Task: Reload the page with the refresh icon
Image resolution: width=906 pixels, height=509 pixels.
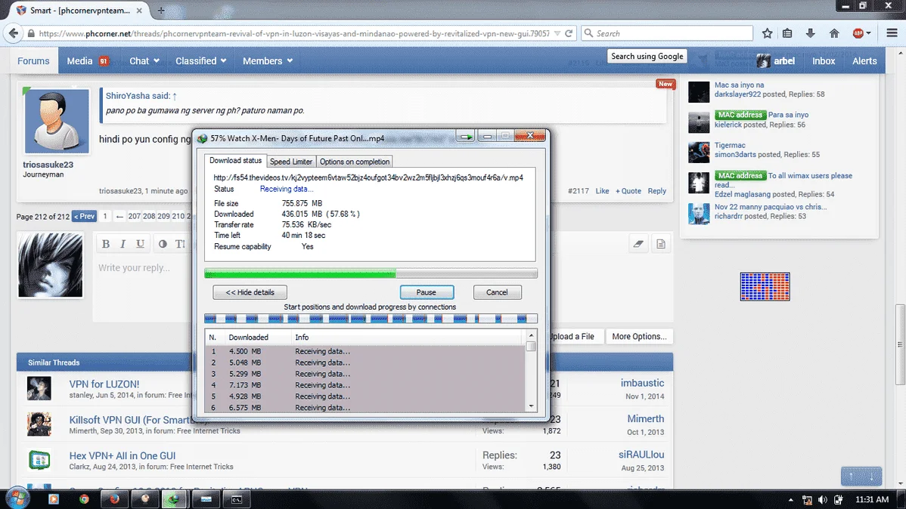Action: pos(569,33)
